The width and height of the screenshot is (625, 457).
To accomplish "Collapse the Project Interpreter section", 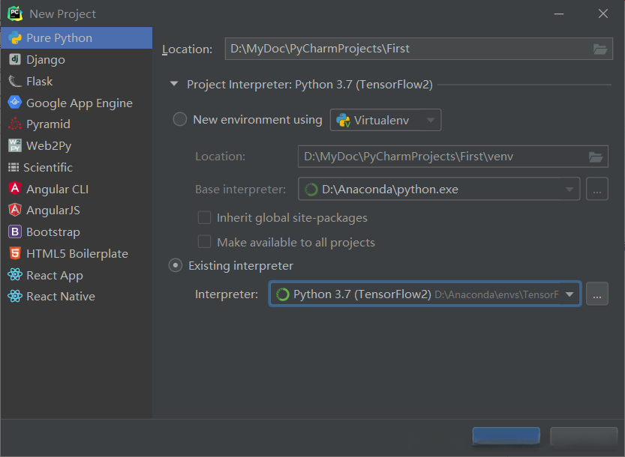I will 174,85.
